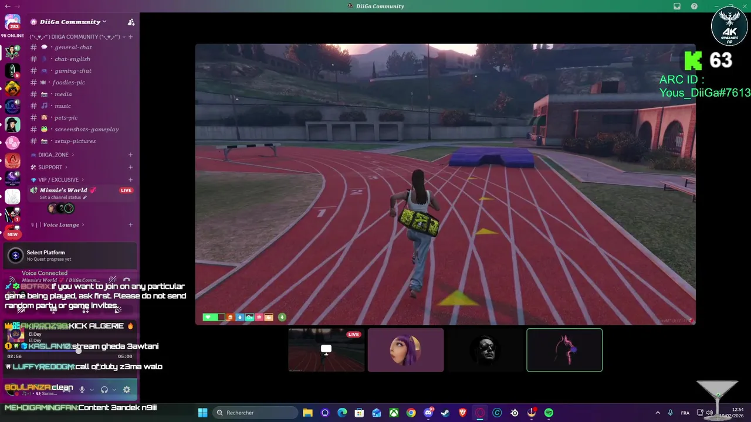Screen dimensions: 751x422
Task: Open File Explorer from taskbar
Action: [307, 413]
